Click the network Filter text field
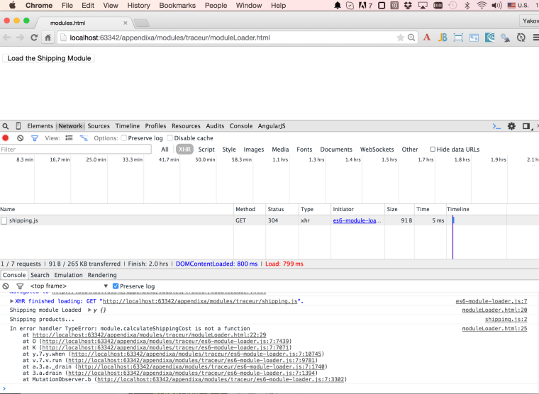 click(x=75, y=150)
